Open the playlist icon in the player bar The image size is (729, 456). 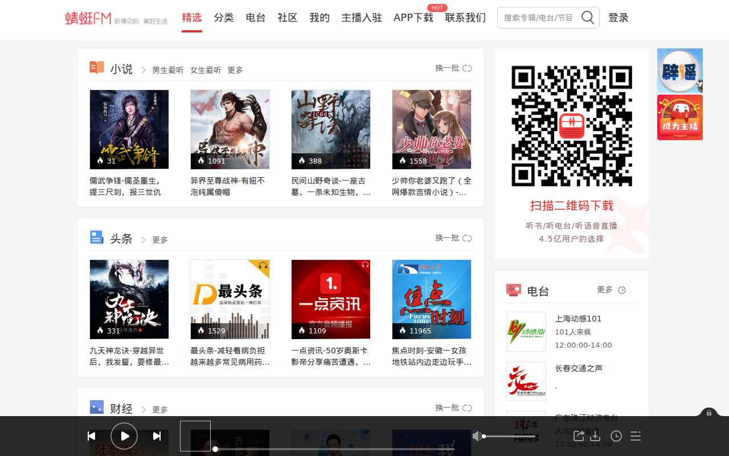coord(635,435)
